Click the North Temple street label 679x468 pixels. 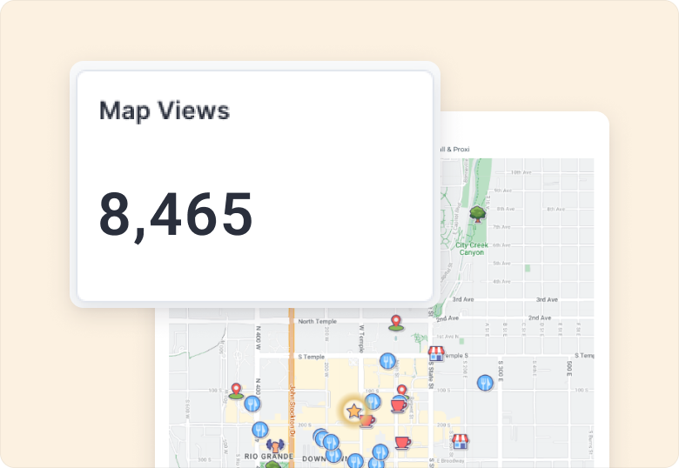[318, 321]
